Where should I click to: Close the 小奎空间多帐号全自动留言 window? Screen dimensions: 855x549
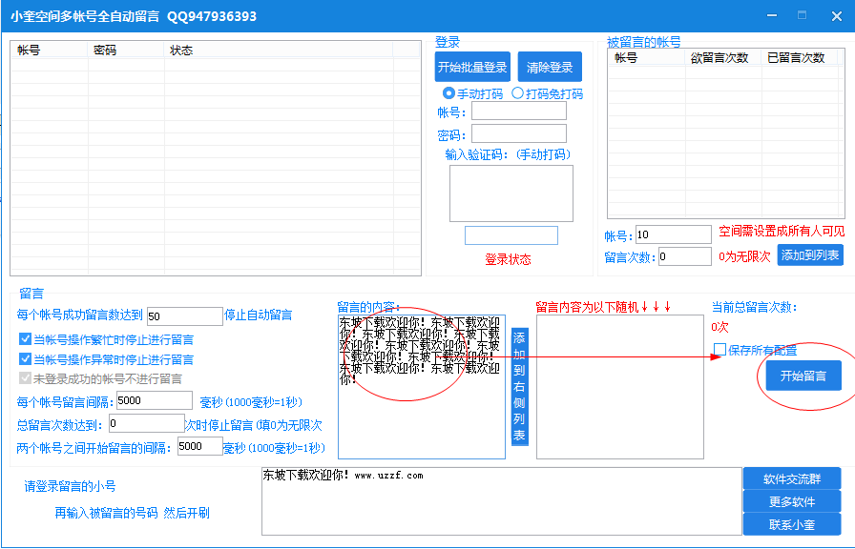(x=837, y=16)
